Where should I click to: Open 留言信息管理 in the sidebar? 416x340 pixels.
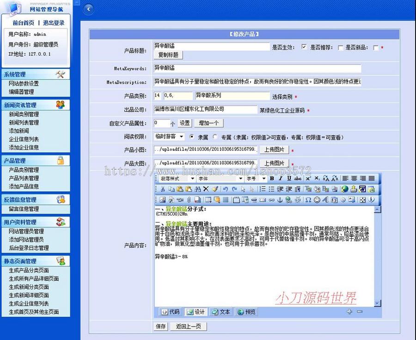24,209
